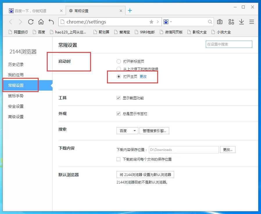Open the 百度 bookmark

point(39,32)
